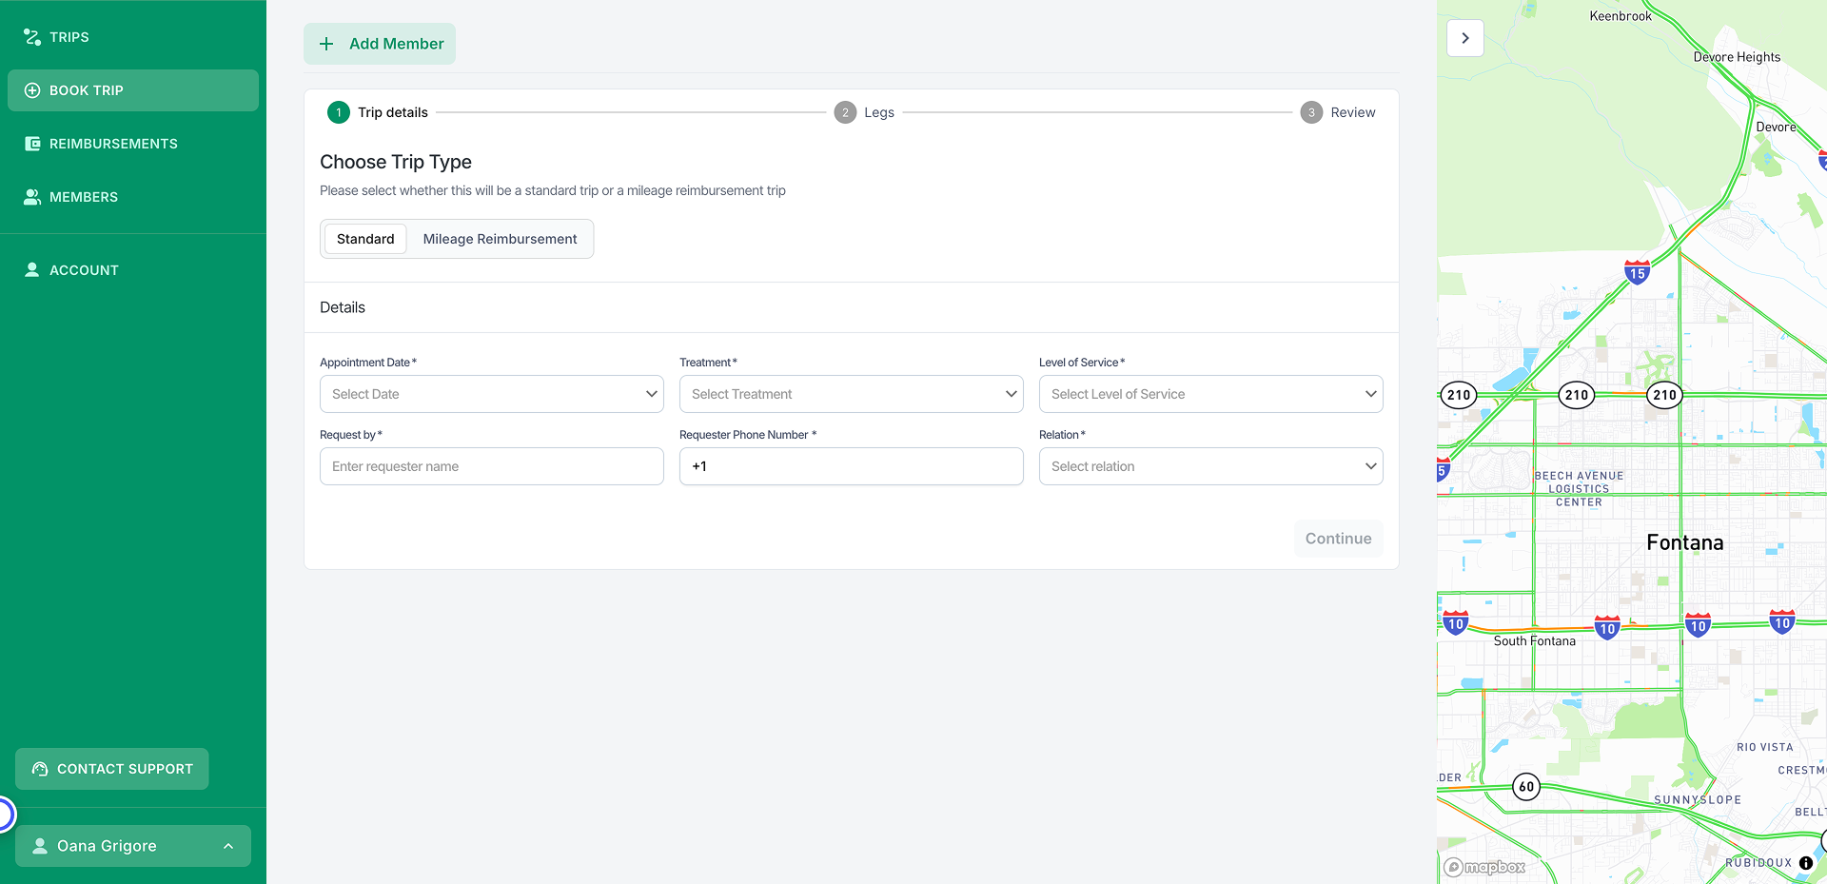This screenshot has width=1827, height=884.
Task: Click the Review step label
Action: (1353, 112)
